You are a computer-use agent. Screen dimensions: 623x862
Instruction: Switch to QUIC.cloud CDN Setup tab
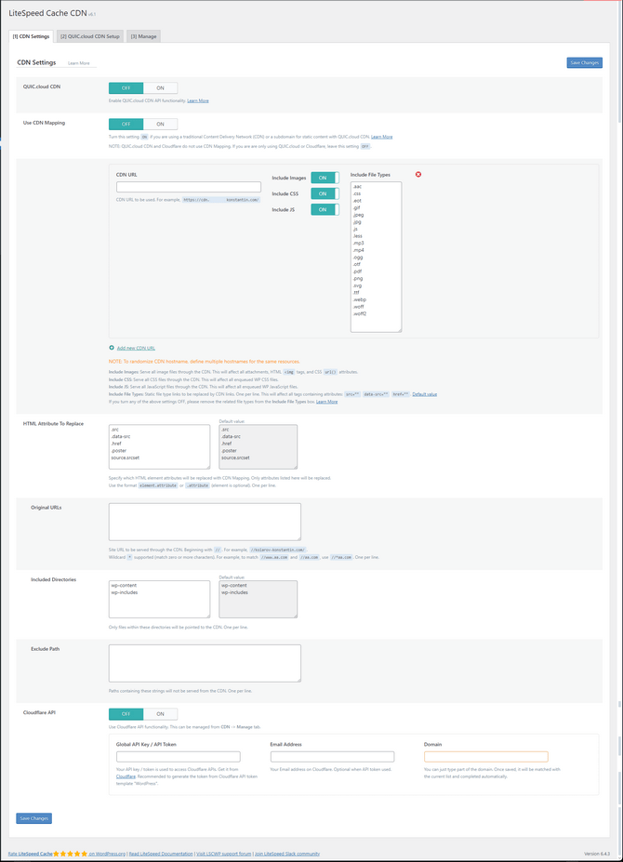click(89, 36)
